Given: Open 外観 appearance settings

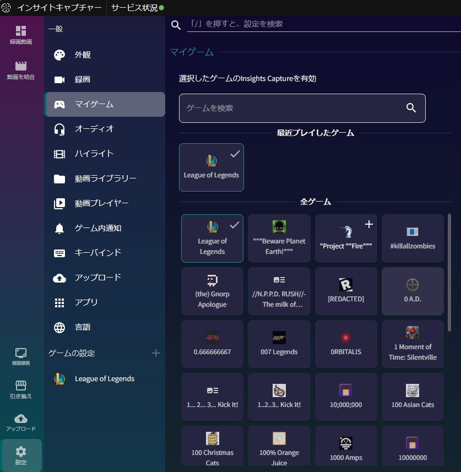Looking at the screenshot, I should 105,55.
